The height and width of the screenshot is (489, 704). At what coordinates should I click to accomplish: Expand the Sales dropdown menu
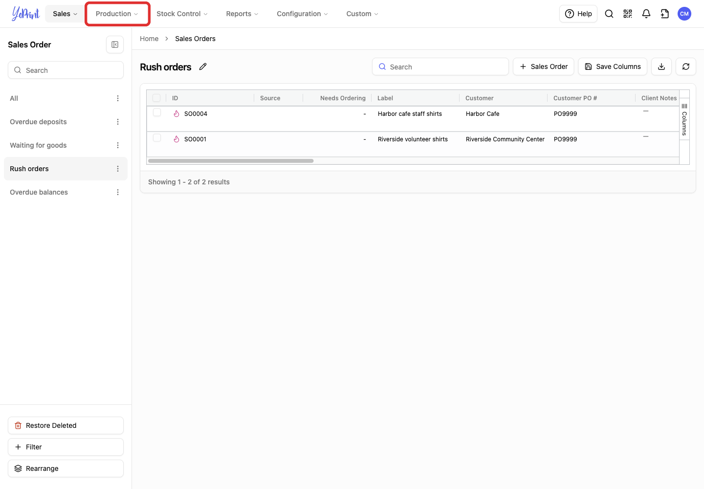(x=65, y=14)
